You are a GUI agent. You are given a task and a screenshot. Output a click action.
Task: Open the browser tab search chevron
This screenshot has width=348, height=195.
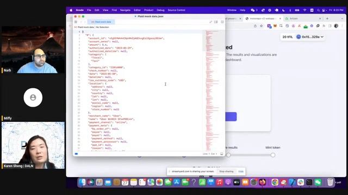342,18
